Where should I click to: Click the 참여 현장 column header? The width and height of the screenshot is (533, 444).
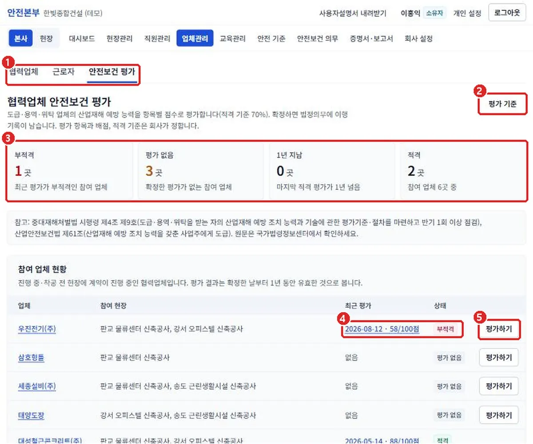(114, 305)
